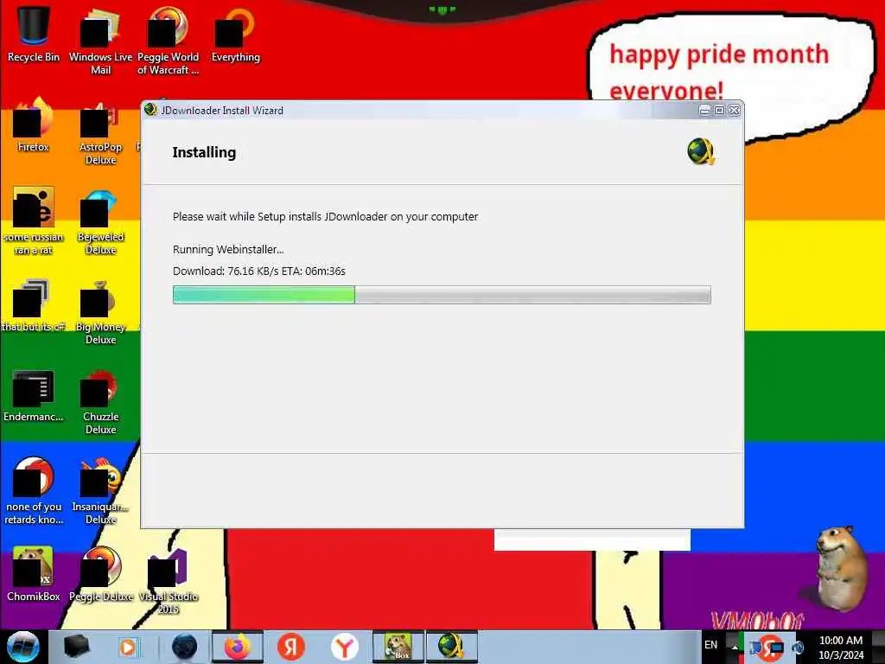Click the 'Download: 76.16 KB/s ETA' text
Viewport: 885px width, 664px height.
[x=259, y=271]
